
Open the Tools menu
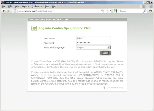coord(47,6)
